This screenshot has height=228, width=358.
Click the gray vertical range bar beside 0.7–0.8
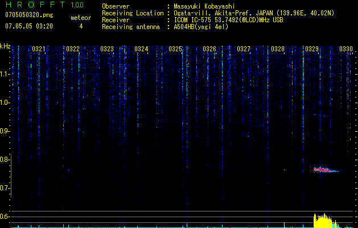click(x=11, y=176)
